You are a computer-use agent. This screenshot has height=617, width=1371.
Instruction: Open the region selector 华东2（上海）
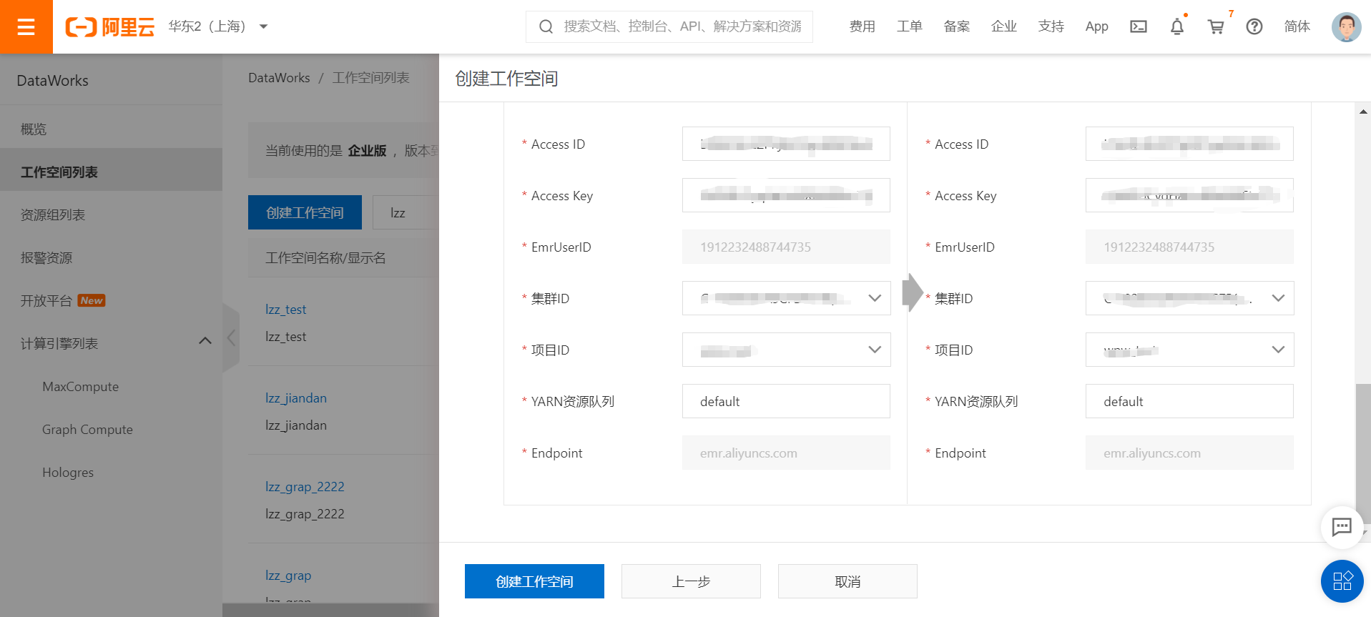click(218, 26)
